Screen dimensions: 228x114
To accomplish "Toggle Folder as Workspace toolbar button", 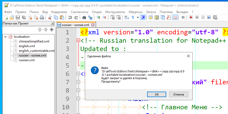I will tap(175, 18).
